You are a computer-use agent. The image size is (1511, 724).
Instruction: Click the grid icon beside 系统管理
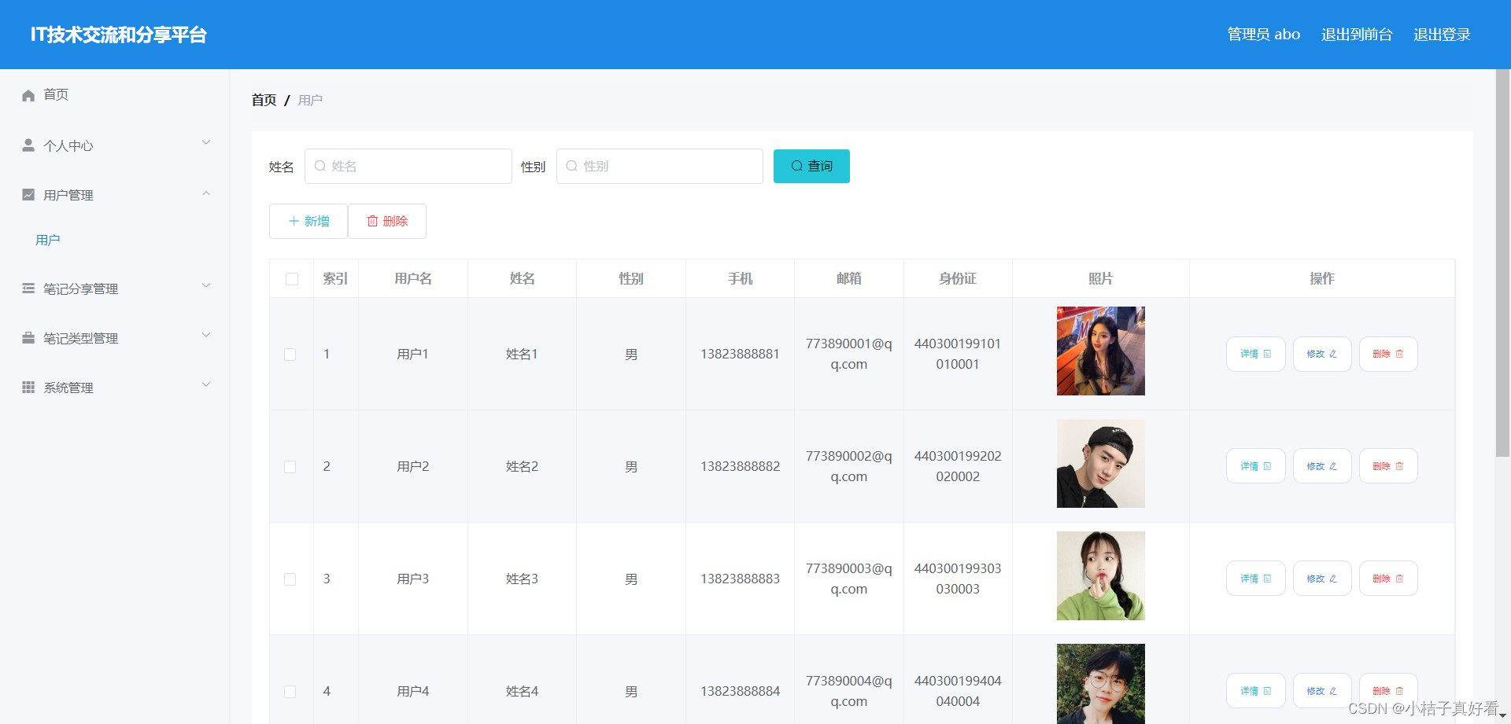click(28, 388)
